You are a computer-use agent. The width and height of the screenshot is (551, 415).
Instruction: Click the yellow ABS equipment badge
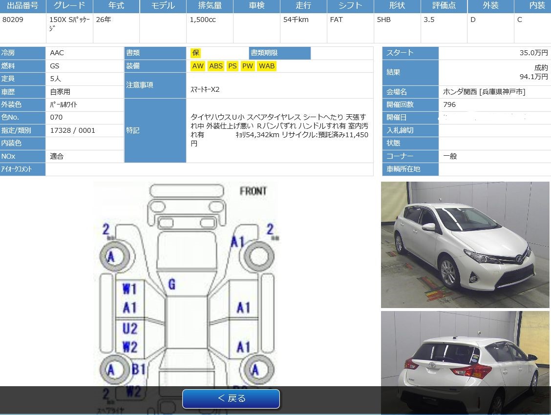click(x=215, y=66)
